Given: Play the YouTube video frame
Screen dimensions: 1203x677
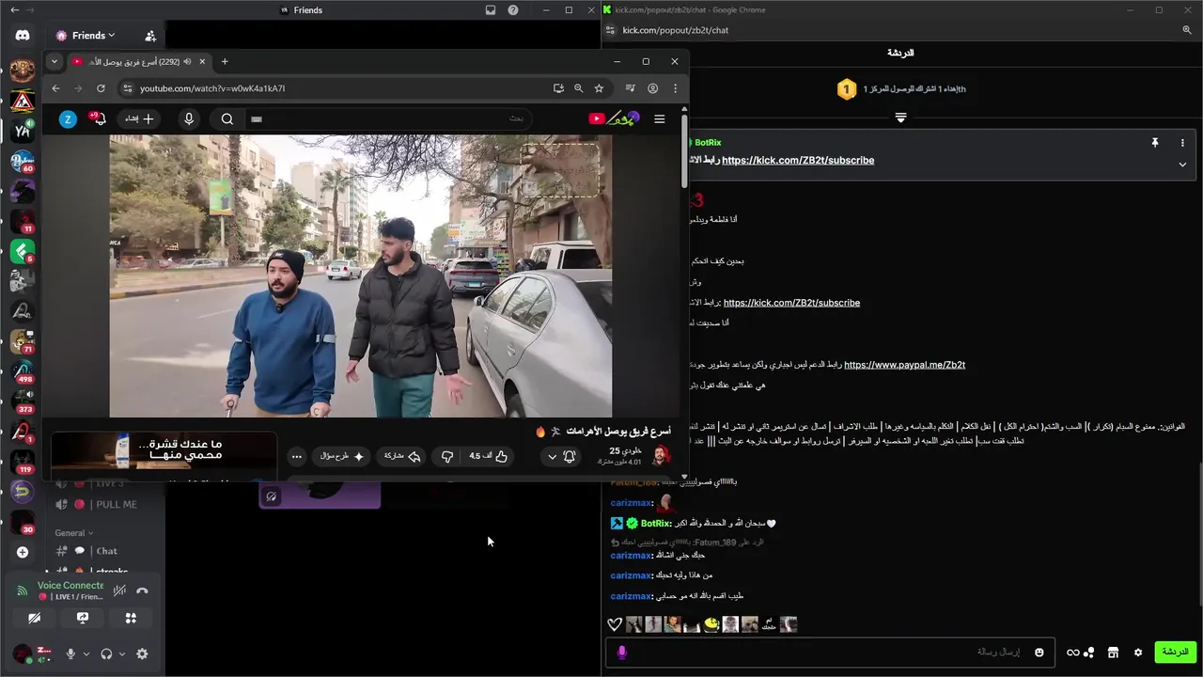Looking at the screenshot, I should click(x=361, y=276).
